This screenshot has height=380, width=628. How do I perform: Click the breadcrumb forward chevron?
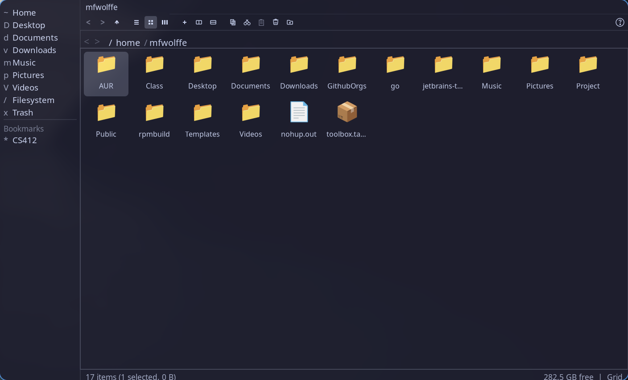click(97, 41)
